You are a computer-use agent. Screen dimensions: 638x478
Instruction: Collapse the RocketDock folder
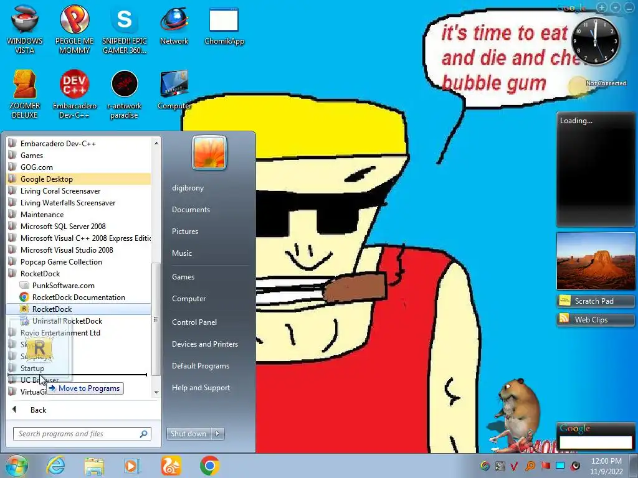click(x=79, y=274)
